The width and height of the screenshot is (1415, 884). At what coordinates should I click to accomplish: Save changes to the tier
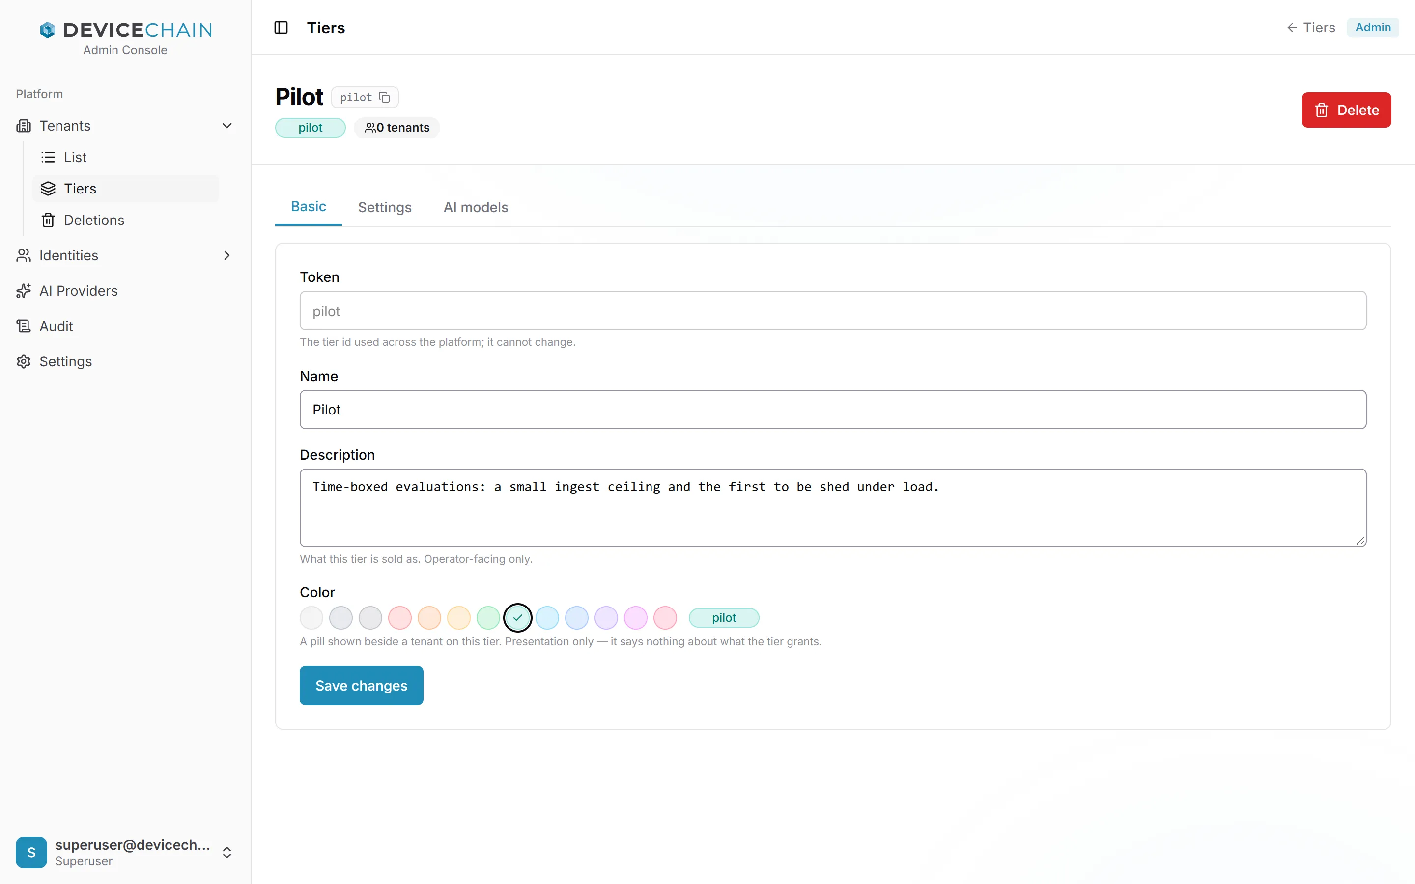click(x=361, y=685)
